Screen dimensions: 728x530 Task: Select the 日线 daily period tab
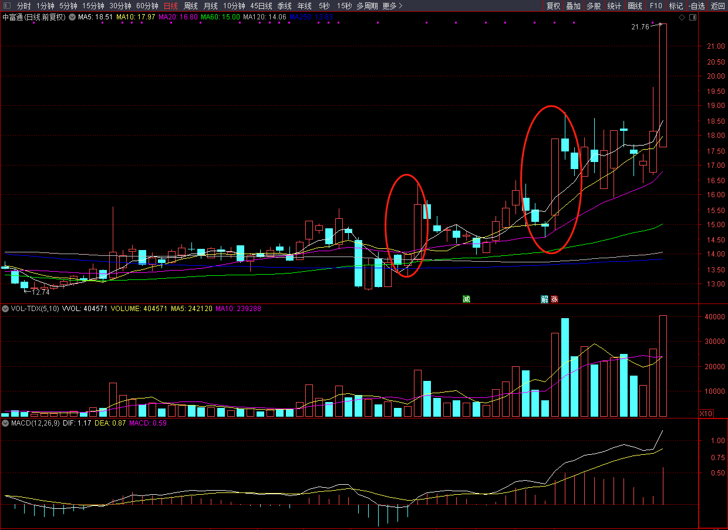point(170,6)
